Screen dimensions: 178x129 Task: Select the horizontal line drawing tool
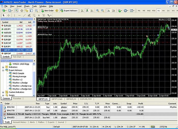point(19,15)
